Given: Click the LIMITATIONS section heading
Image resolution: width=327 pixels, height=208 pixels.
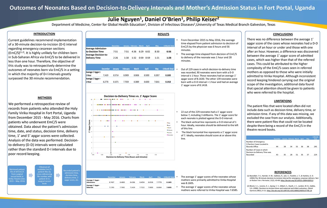Looking at the screenshot, I should pos(283,101).
